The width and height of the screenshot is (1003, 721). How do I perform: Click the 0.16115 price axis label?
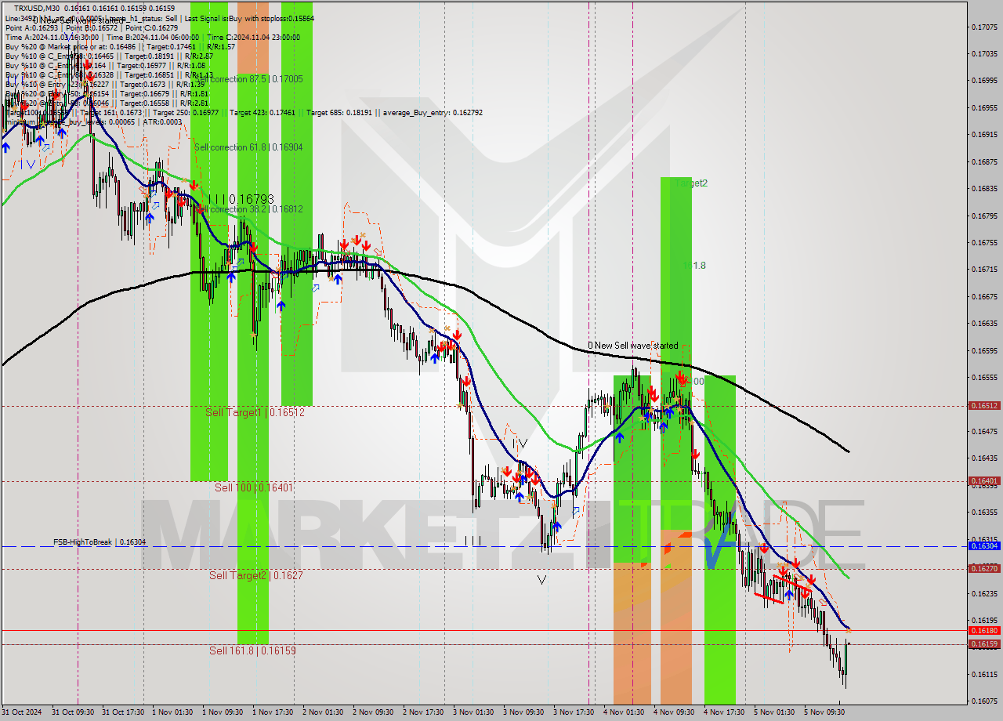(984, 674)
